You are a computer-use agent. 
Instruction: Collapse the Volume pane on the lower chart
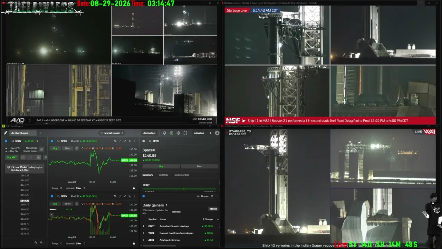(x=51, y=215)
